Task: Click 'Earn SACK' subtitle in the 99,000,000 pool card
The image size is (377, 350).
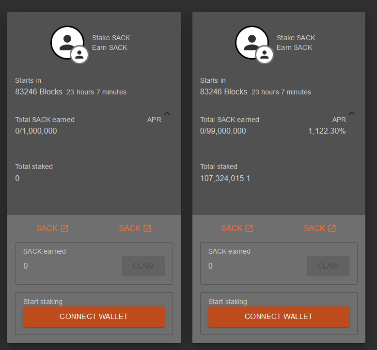Action: coord(294,47)
